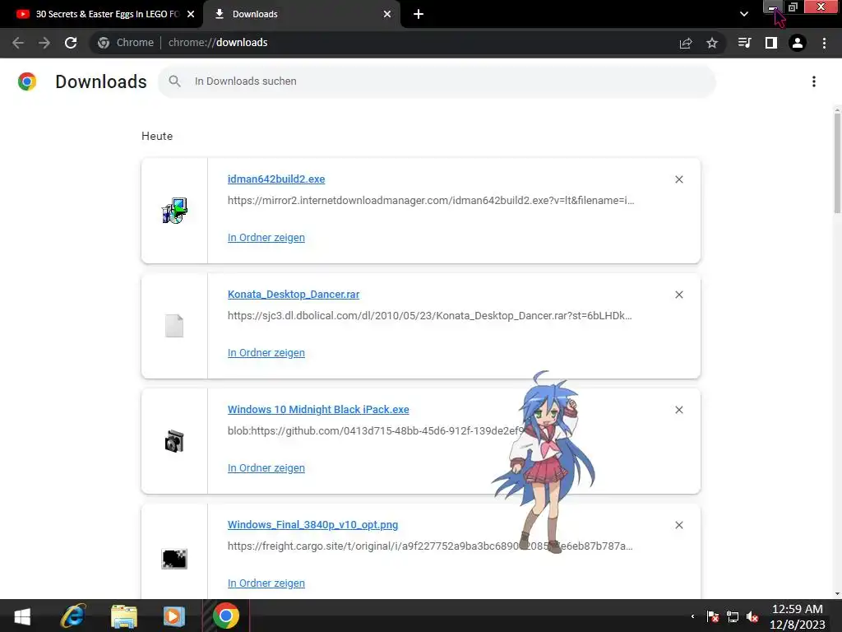Open File Explorer from the taskbar
The image size is (842, 632).
(124, 616)
